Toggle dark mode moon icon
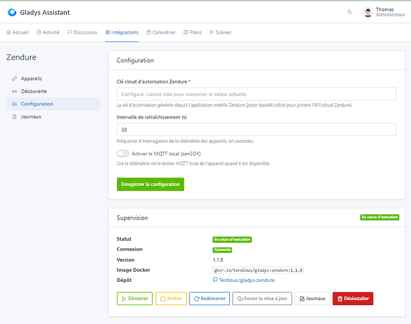The width and height of the screenshot is (411, 324). tap(350, 12)
